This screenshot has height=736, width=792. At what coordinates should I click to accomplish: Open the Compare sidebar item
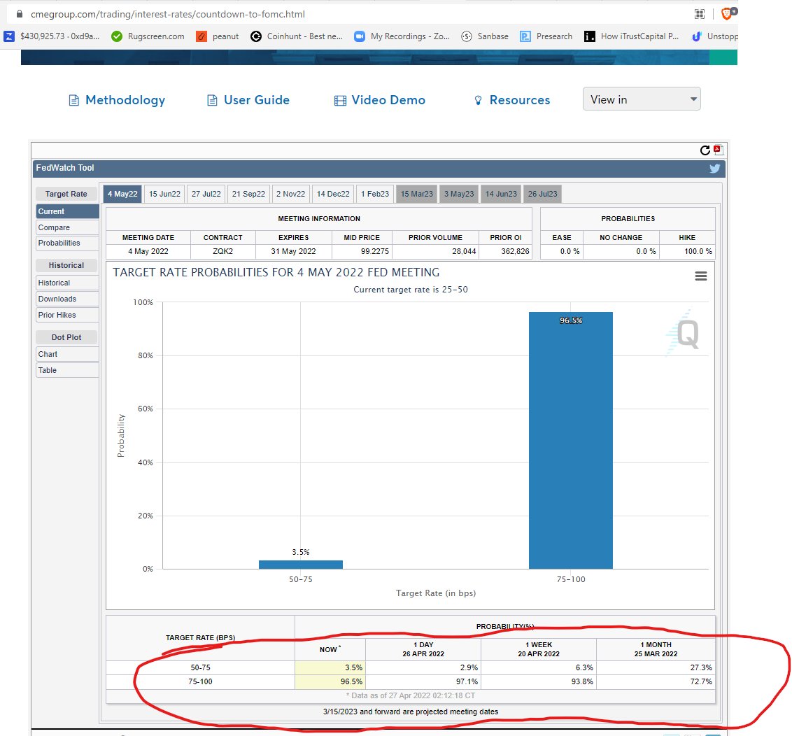67,227
